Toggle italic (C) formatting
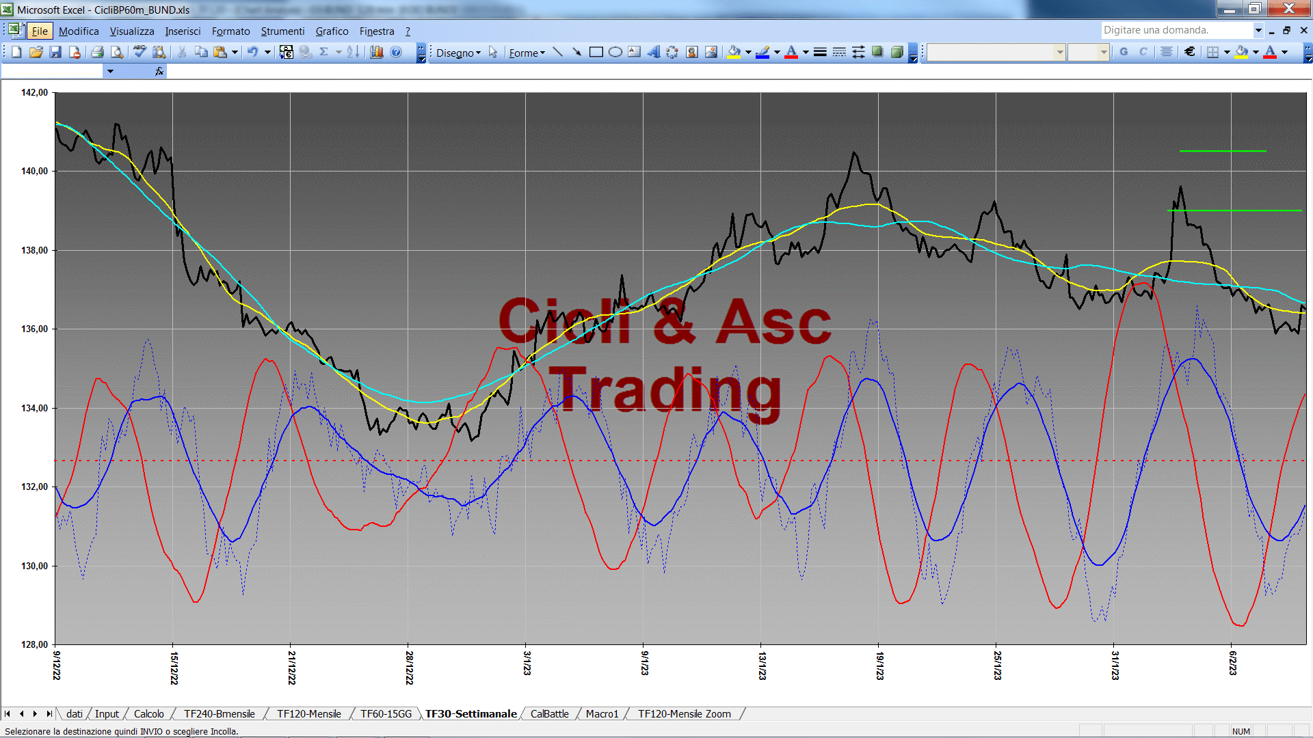Image resolution: width=1313 pixels, height=738 pixels. (x=1143, y=52)
